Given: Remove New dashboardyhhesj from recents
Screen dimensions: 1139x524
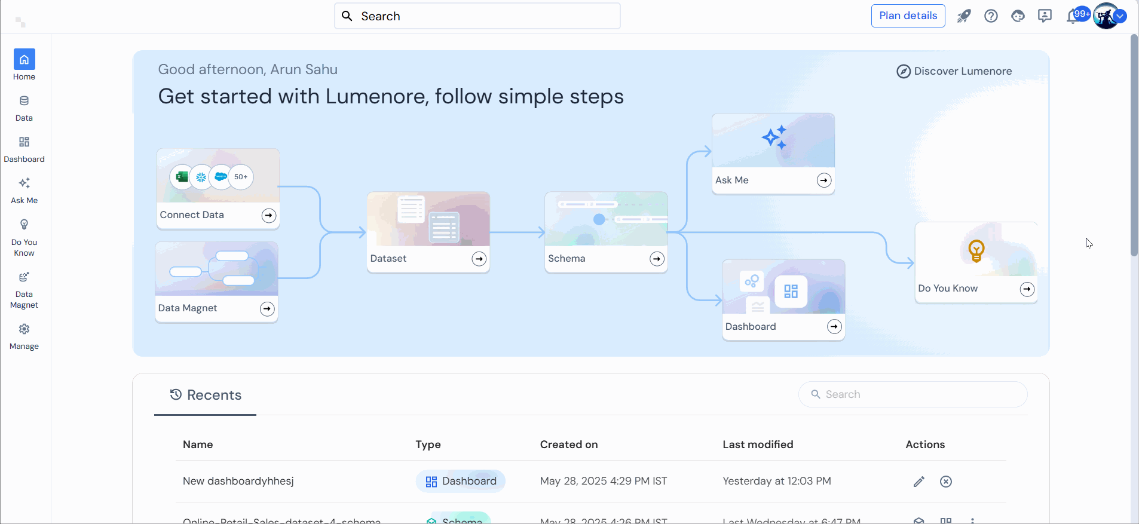Looking at the screenshot, I should 945,482.
